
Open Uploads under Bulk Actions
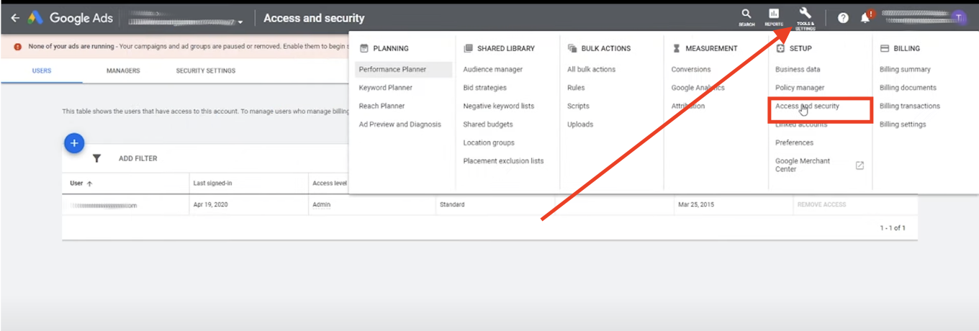[580, 124]
